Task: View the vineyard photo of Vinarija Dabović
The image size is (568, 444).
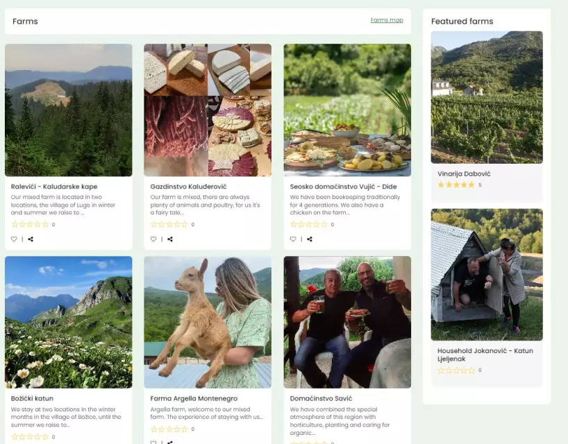Action: pyautogui.click(x=486, y=97)
